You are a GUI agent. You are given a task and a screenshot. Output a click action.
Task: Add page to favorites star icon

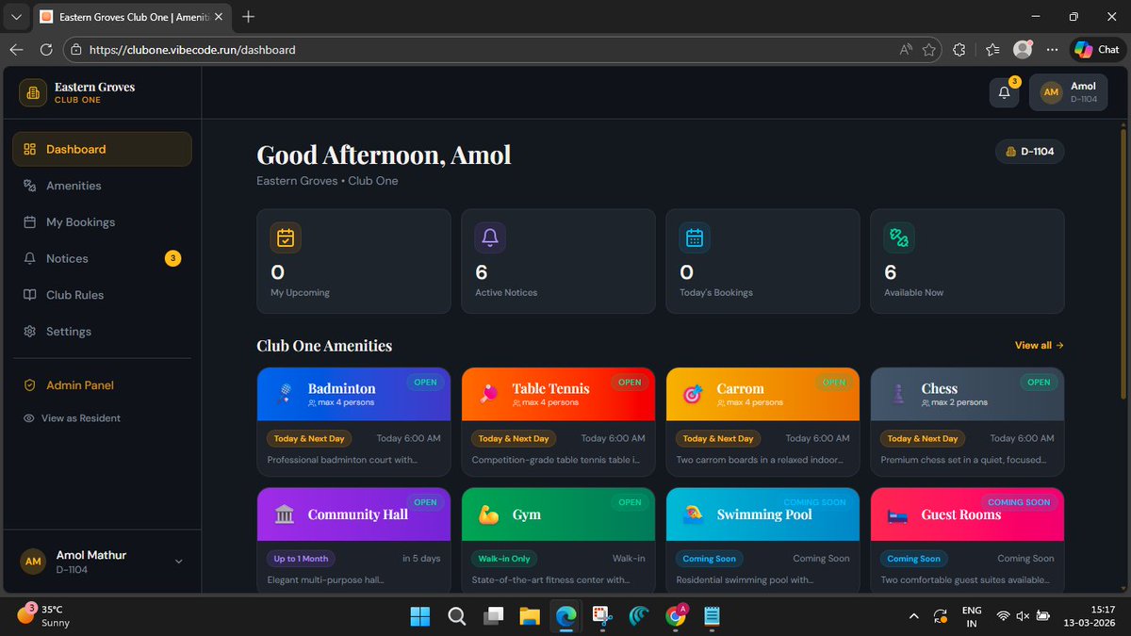[929, 50]
